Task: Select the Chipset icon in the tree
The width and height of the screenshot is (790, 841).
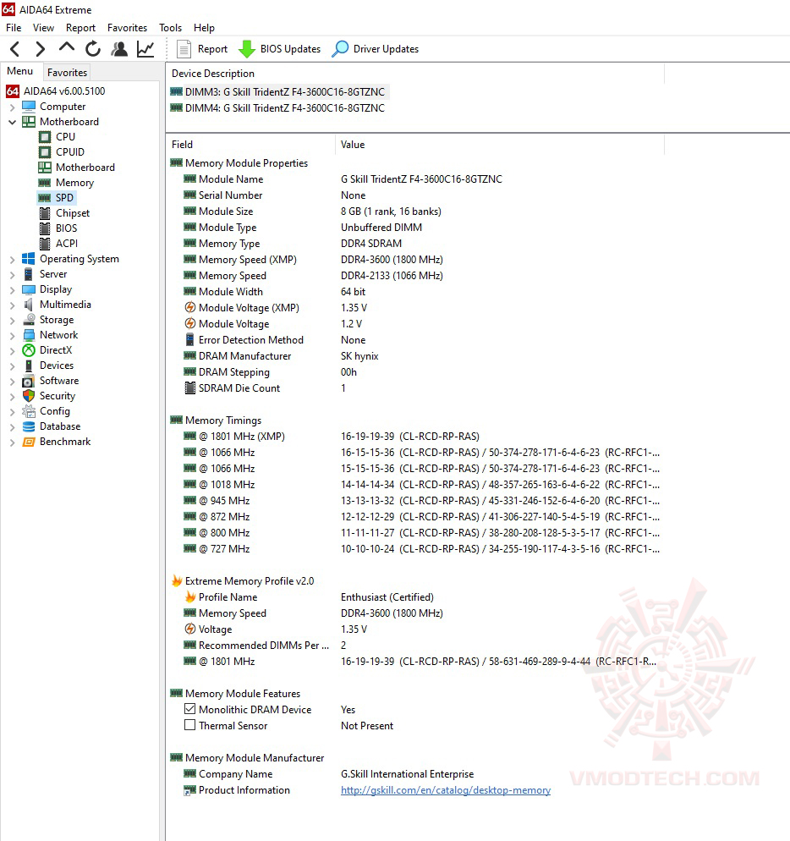Action: 45,213
